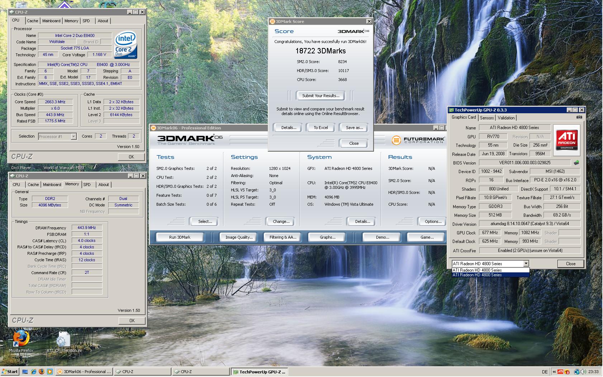This screenshot has height=377, width=603.
Task: Click Core Speed value 2663.3 MHz
Action: pos(55,102)
